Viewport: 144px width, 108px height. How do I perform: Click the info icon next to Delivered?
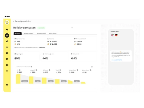click(50, 70)
